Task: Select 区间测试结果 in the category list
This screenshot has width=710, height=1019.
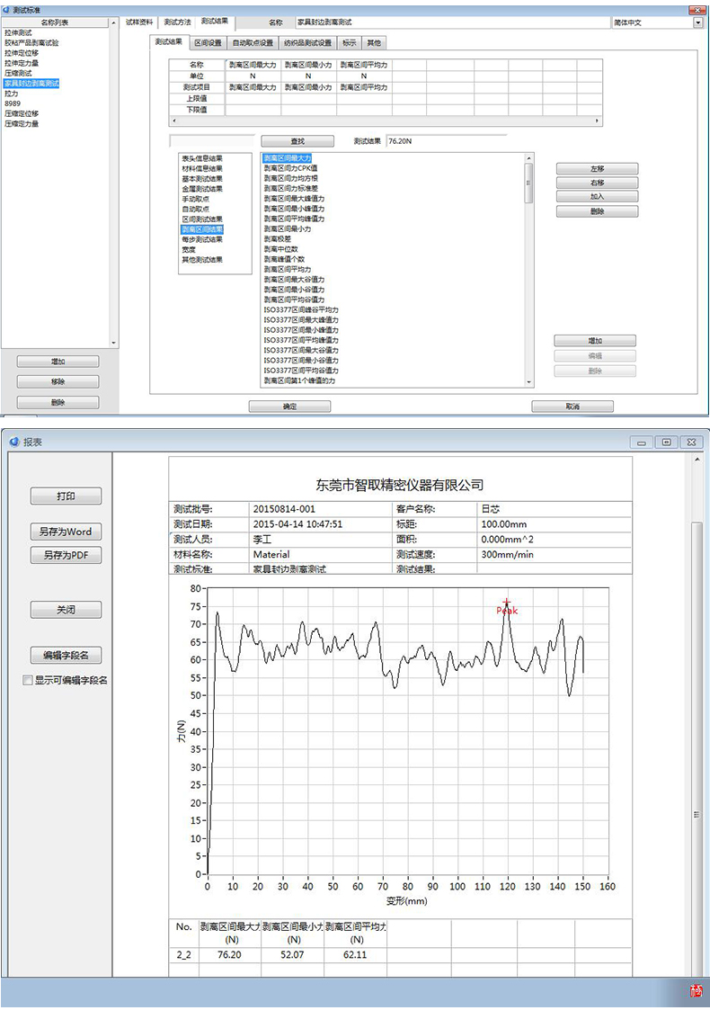Action: tap(202, 219)
